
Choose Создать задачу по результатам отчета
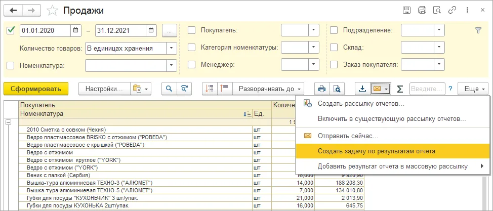coord(393,151)
